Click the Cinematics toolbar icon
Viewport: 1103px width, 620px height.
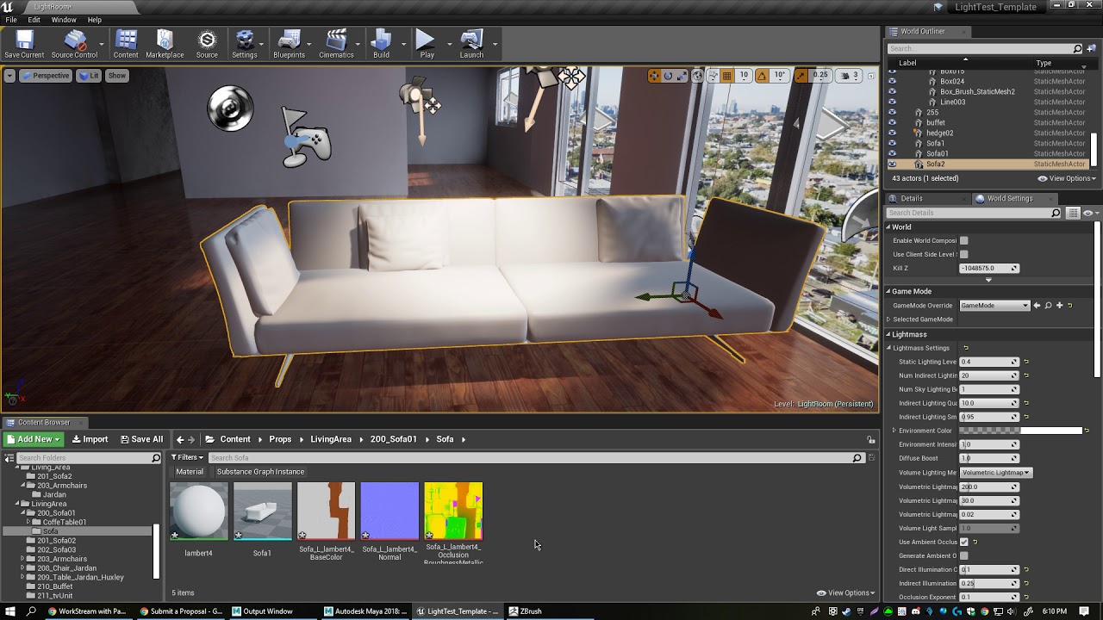click(336, 44)
